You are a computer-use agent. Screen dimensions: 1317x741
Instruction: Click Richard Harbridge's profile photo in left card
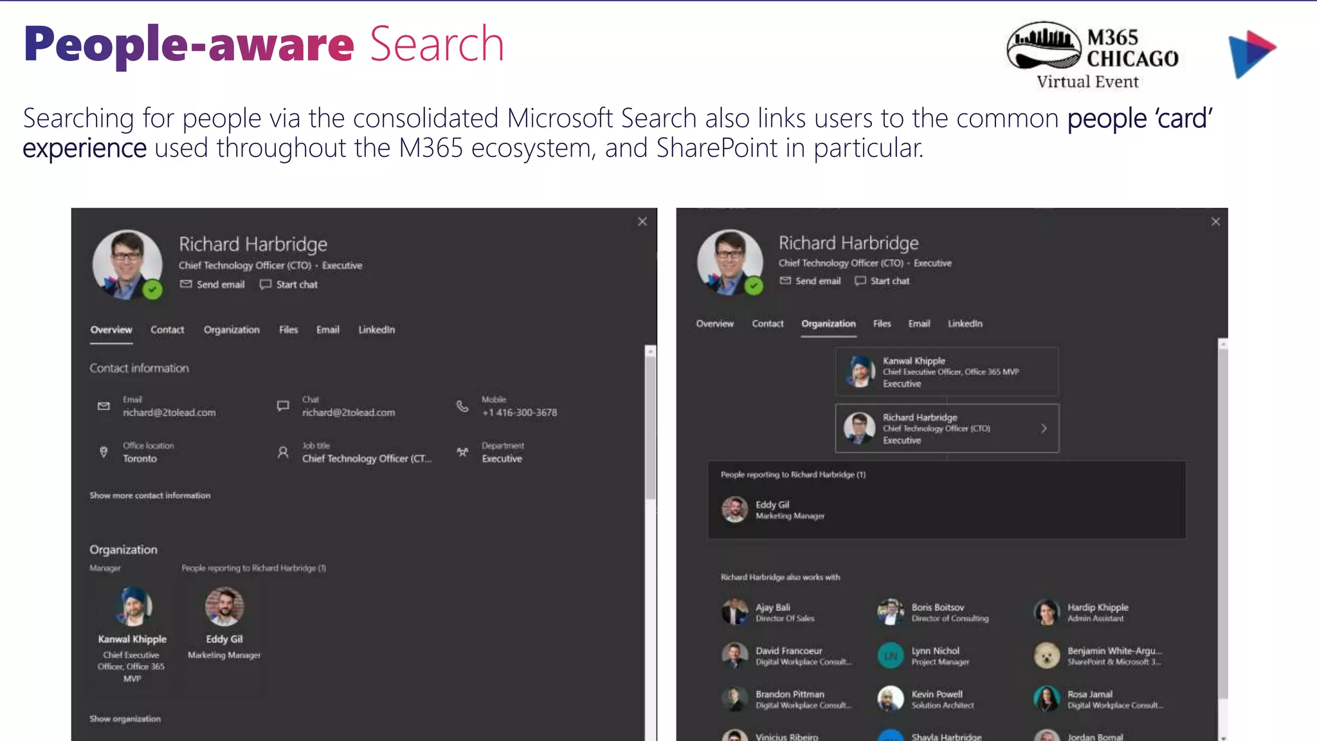(x=127, y=265)
